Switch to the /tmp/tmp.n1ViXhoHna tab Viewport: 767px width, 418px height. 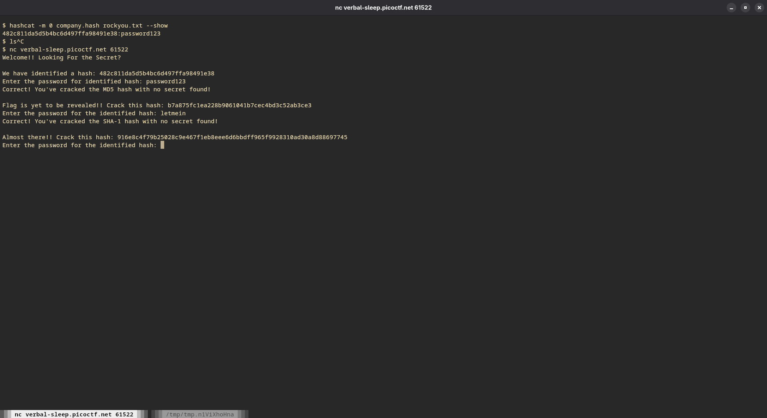200,414
